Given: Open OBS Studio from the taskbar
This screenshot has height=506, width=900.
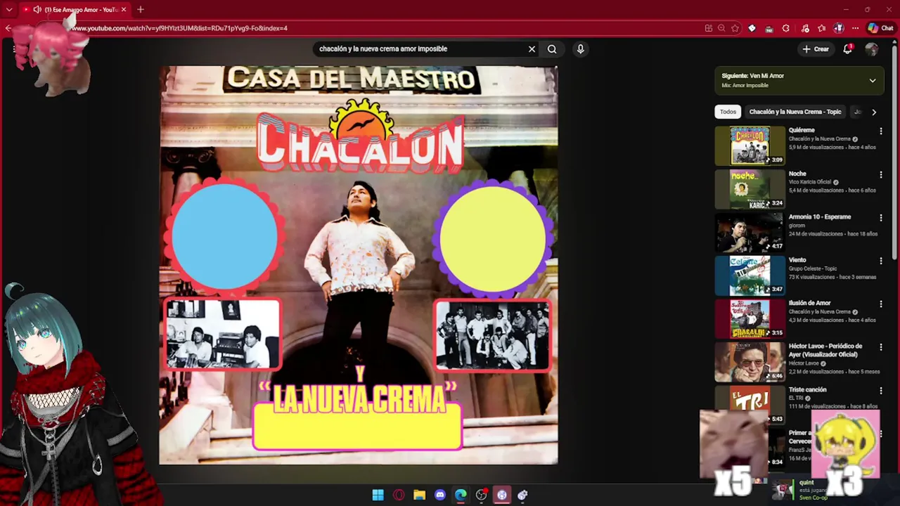Looking at the screenshot, I should [482, 495].
